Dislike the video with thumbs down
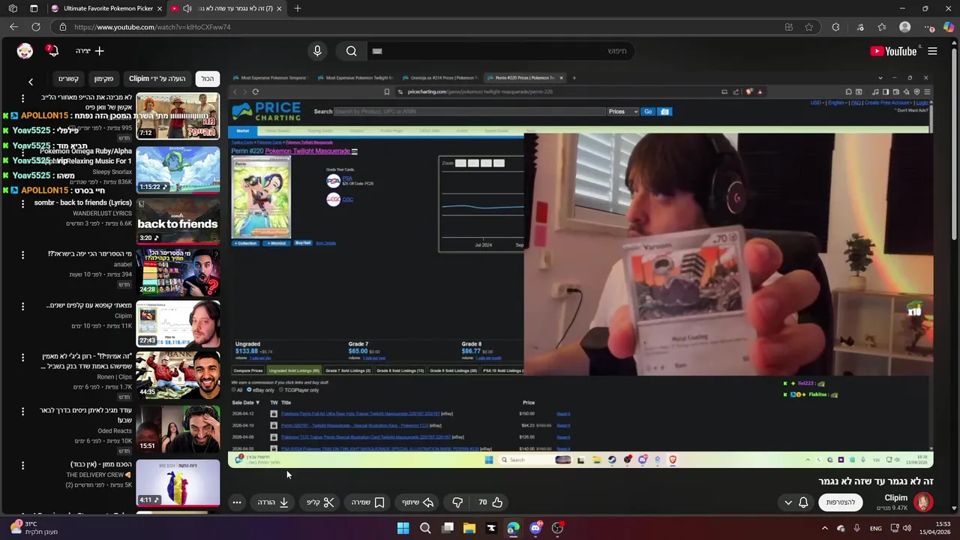The height and width of the screenshot is (540, 960). (457, 502)
